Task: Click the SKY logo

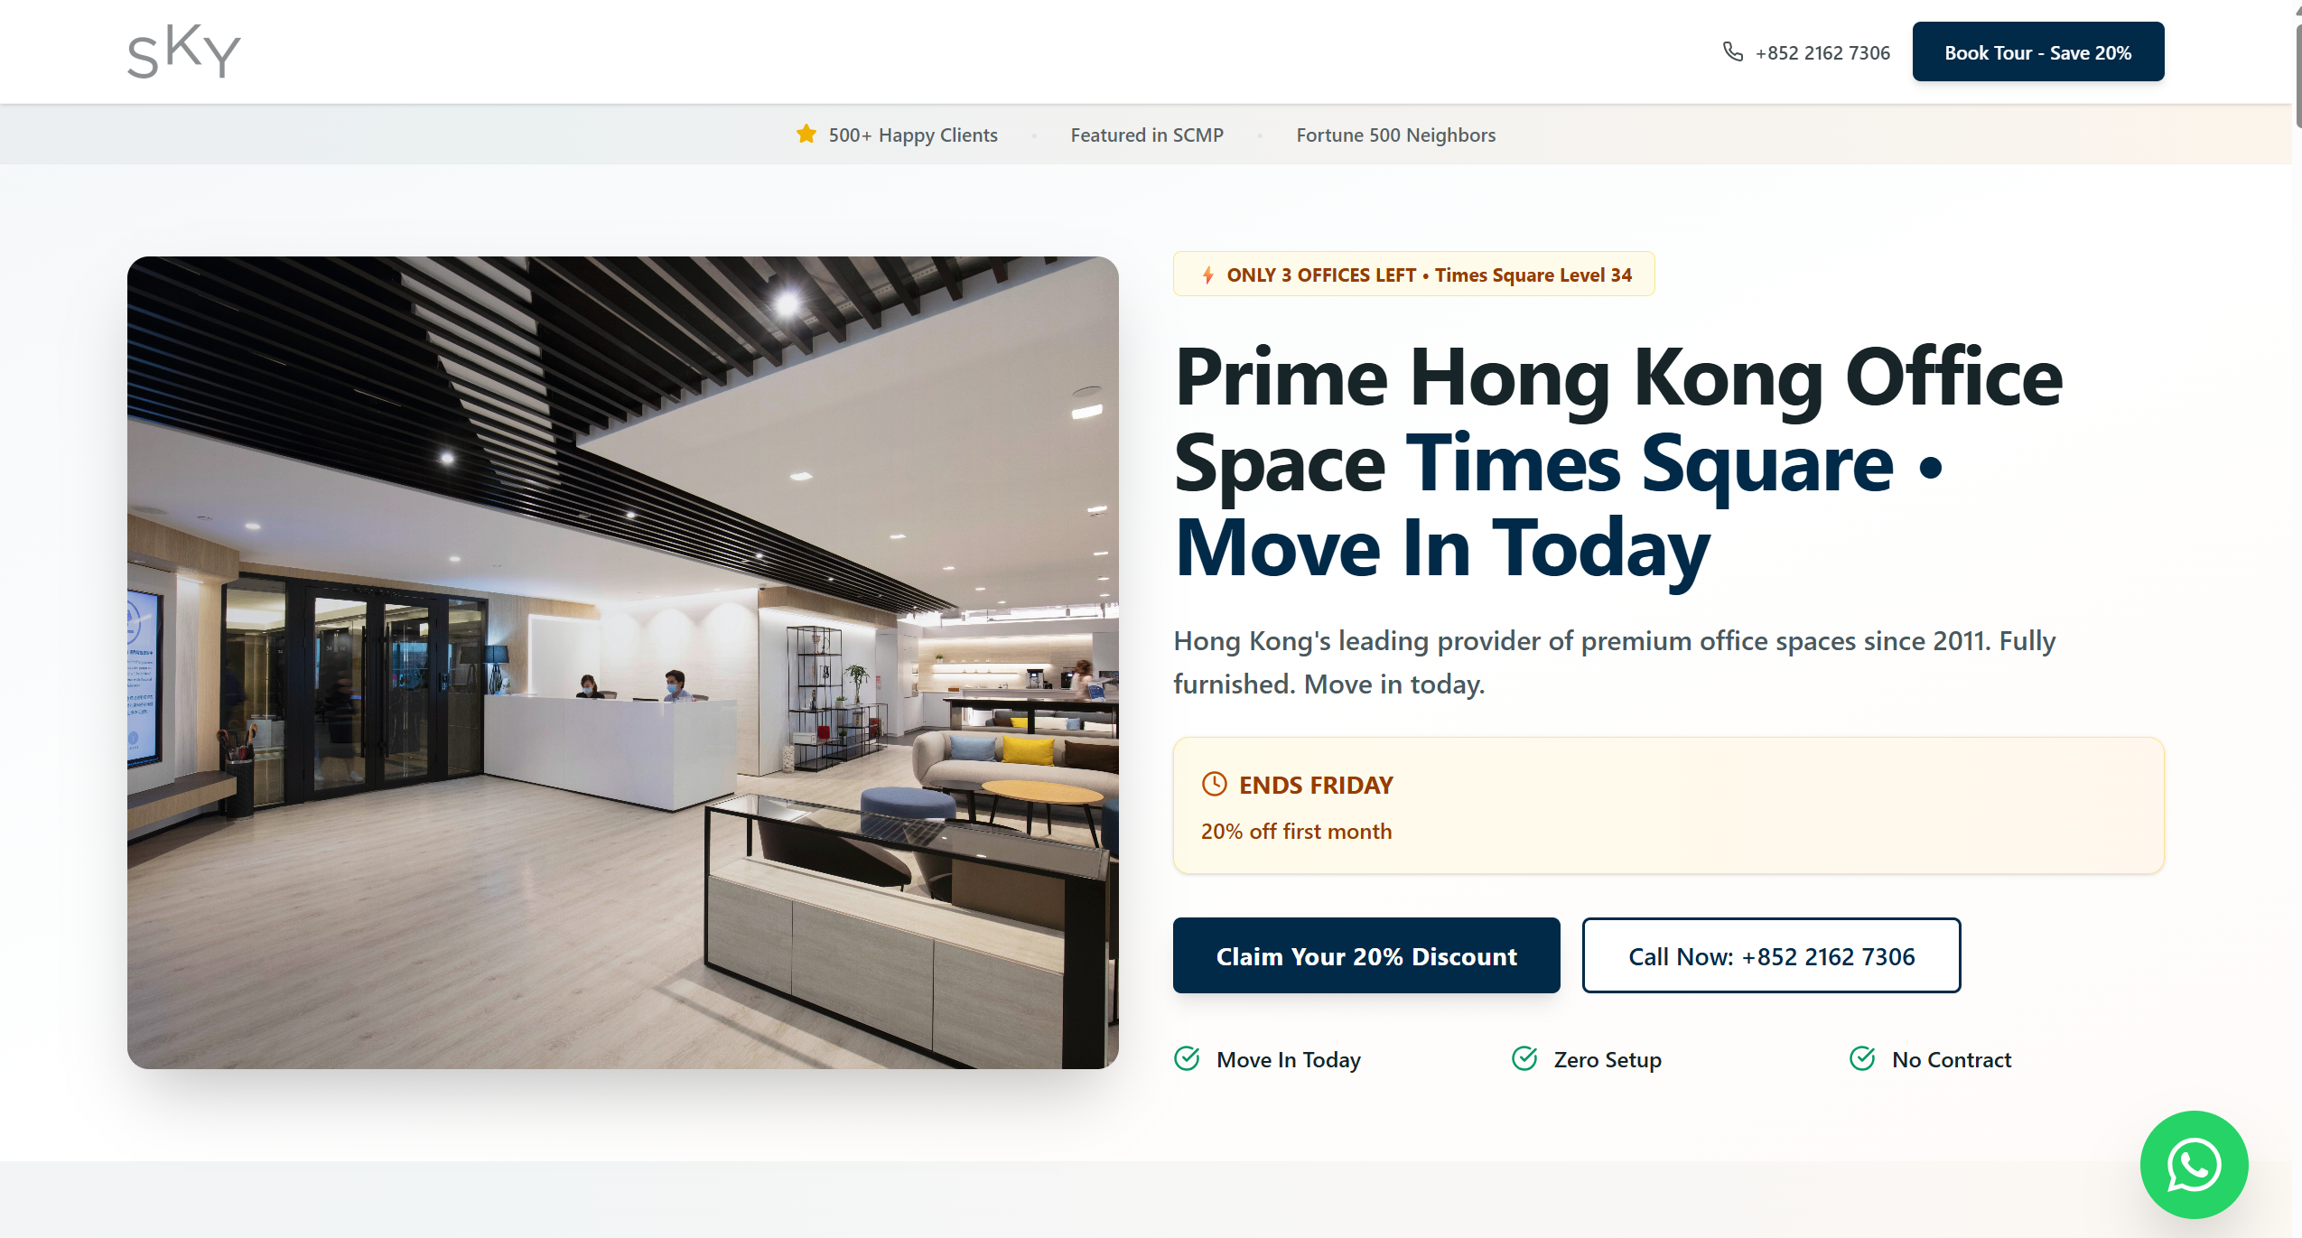Action: coord(184,51)
